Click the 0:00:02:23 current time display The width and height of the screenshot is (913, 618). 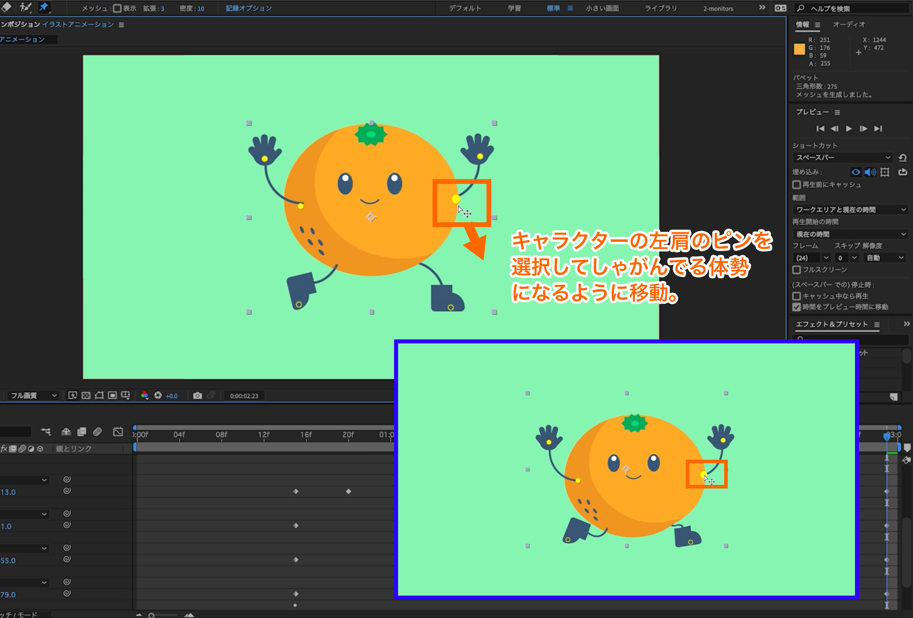click(244, 396)
